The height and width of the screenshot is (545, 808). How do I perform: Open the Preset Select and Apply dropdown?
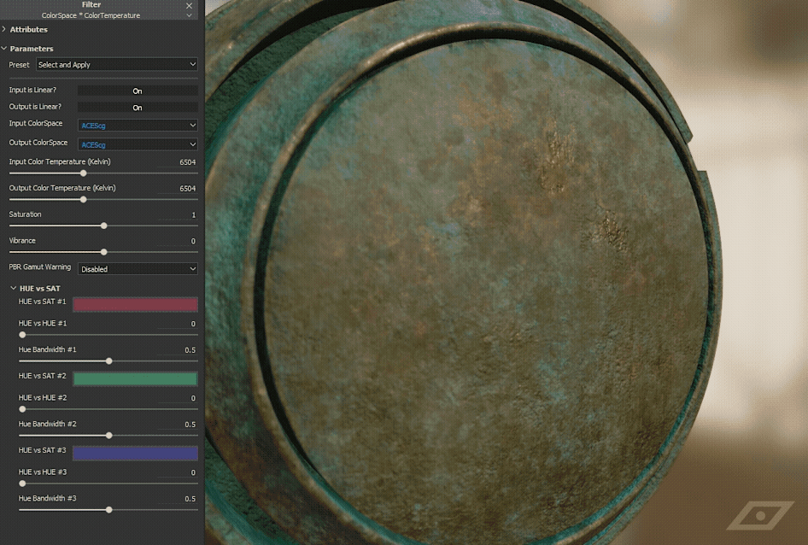[x=117, y=64]
